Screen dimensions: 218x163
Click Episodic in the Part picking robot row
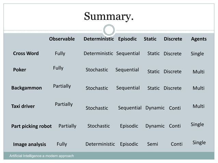129,126
